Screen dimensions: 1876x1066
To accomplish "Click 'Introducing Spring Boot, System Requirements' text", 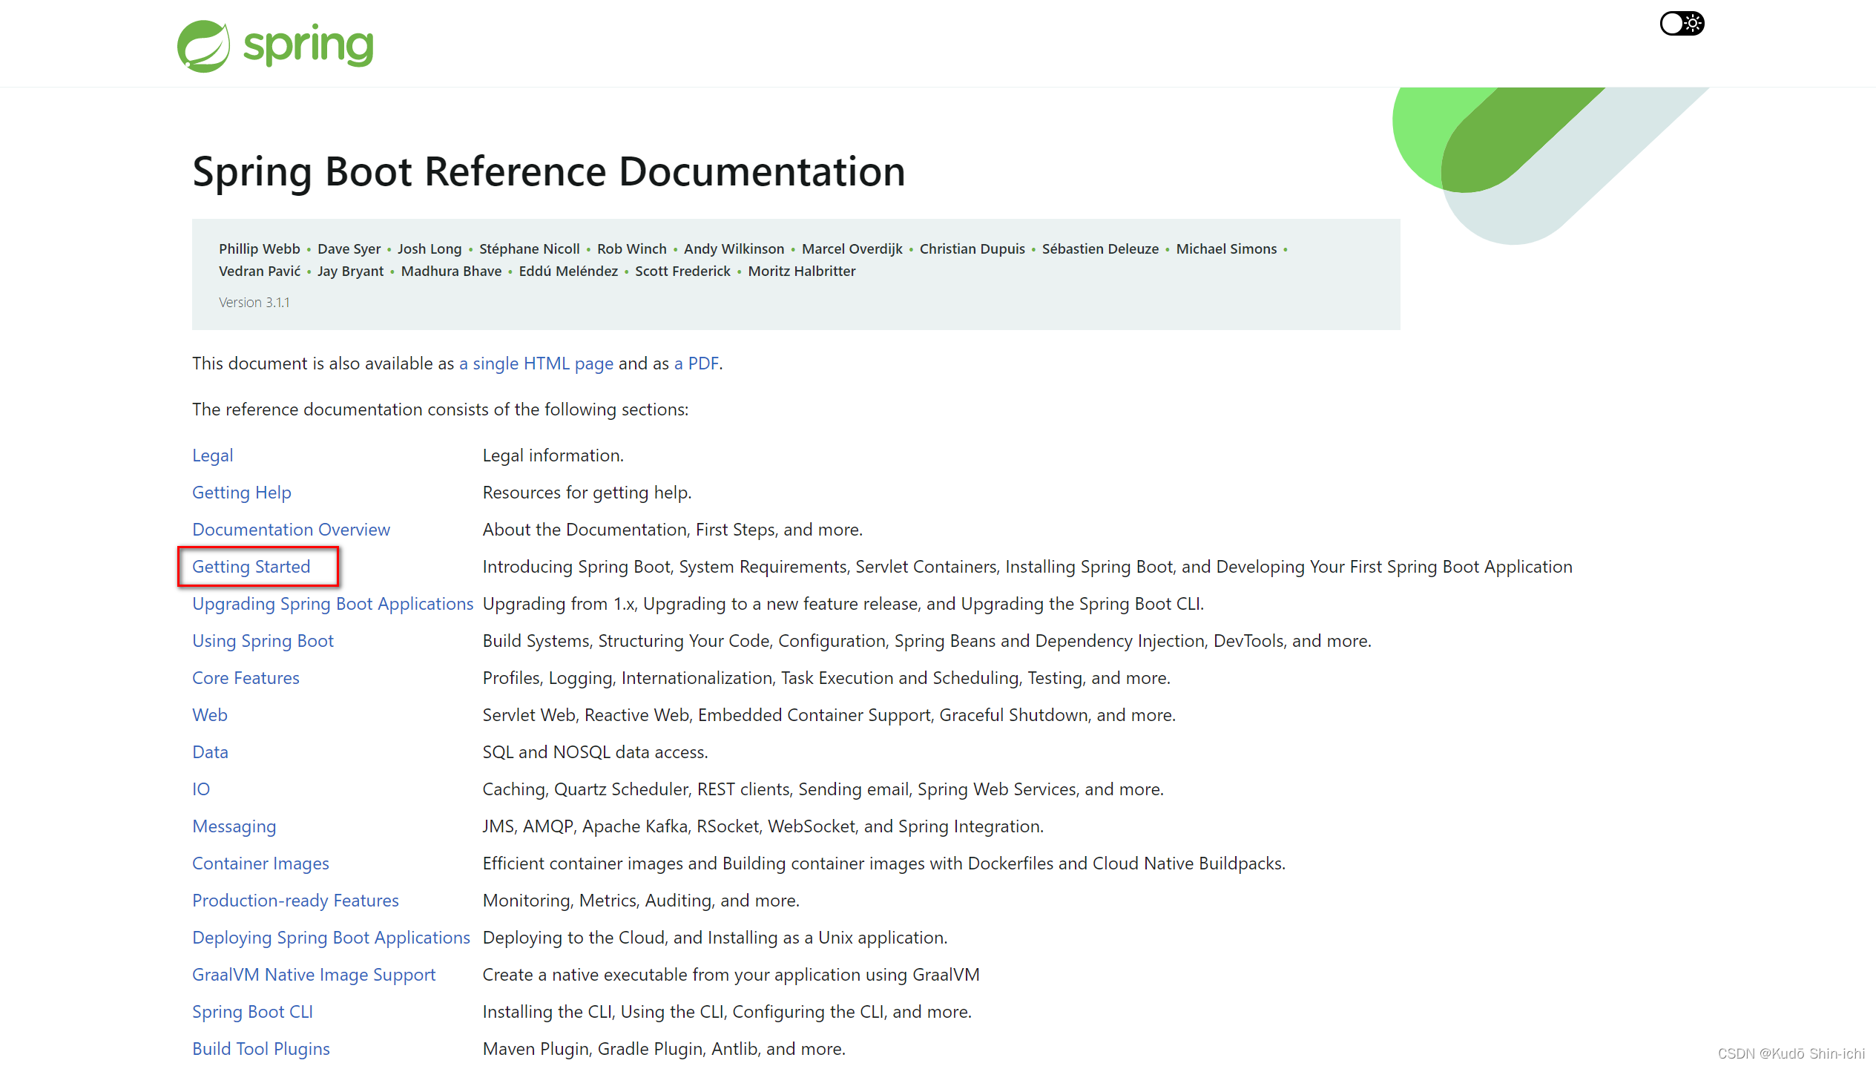I will pos(1027,567).
